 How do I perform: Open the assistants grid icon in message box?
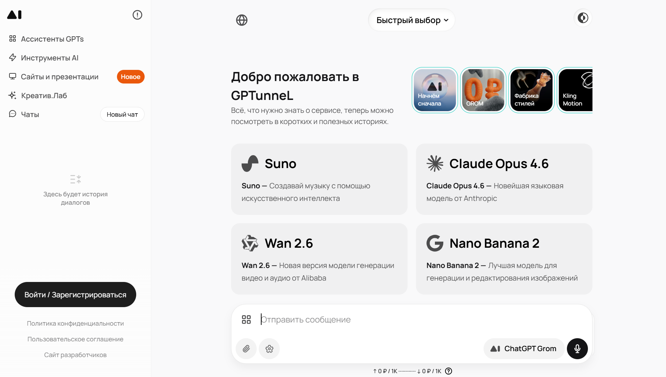[246, 319]
